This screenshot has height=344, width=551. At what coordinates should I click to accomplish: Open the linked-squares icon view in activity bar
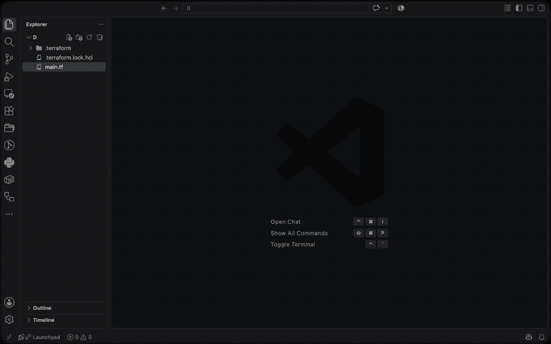point(9,197)
